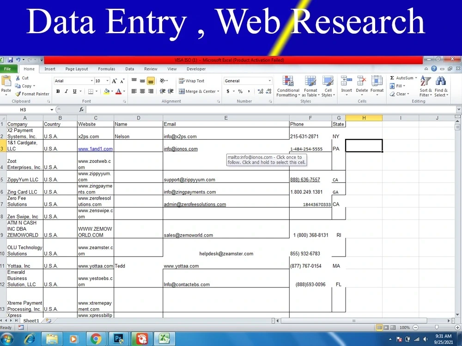The width and height of the screenshot is (462, 346).
Task: Click the Decrease Indent icon
Action: pyautogui.click(x=162, y=91)
